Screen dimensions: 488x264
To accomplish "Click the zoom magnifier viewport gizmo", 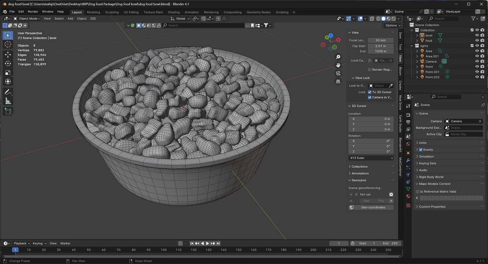I will pyautogui.click(x=338, y=57).
